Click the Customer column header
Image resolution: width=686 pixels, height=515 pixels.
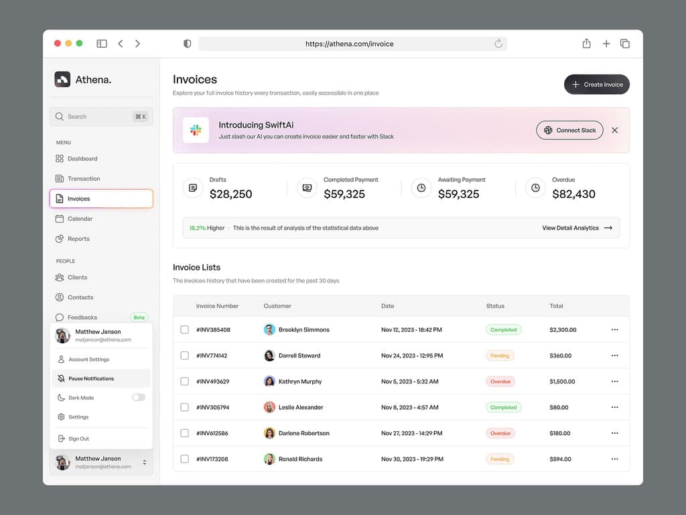pyautogui.click(x=277, y=306)
